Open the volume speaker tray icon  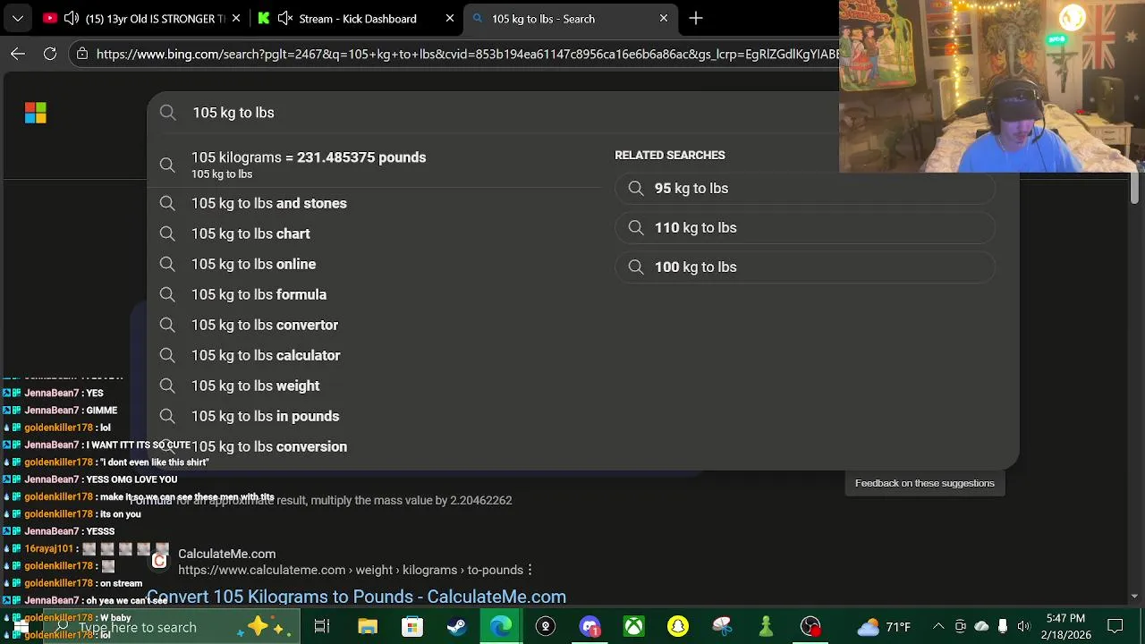click(x=1023, y=626)
